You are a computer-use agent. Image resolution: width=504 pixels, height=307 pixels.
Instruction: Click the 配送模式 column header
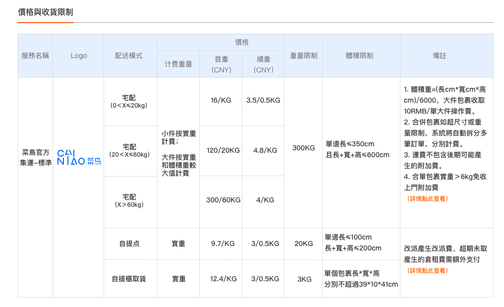[129, 56]
